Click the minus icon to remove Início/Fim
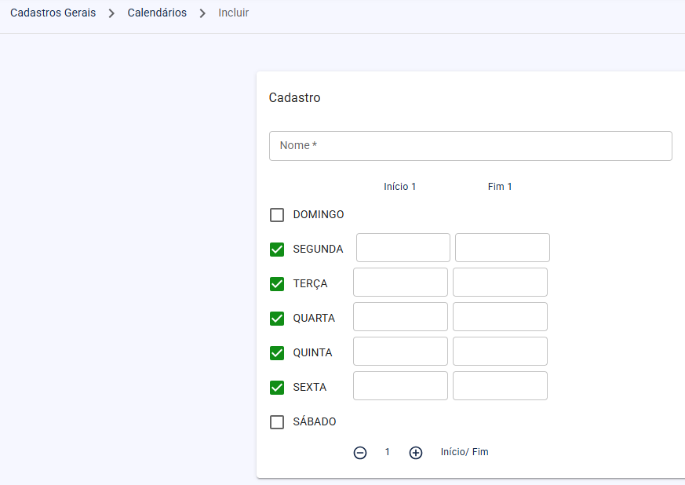685x485 pixels. 360,453
